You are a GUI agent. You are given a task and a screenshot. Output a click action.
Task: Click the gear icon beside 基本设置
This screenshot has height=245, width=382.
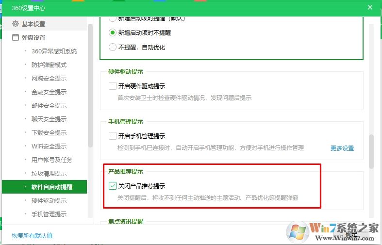click(16, 24)
